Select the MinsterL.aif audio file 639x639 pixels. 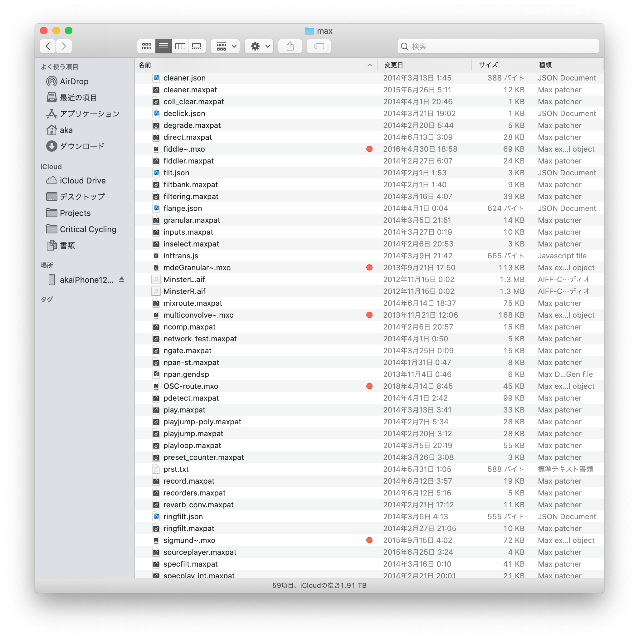184,280
